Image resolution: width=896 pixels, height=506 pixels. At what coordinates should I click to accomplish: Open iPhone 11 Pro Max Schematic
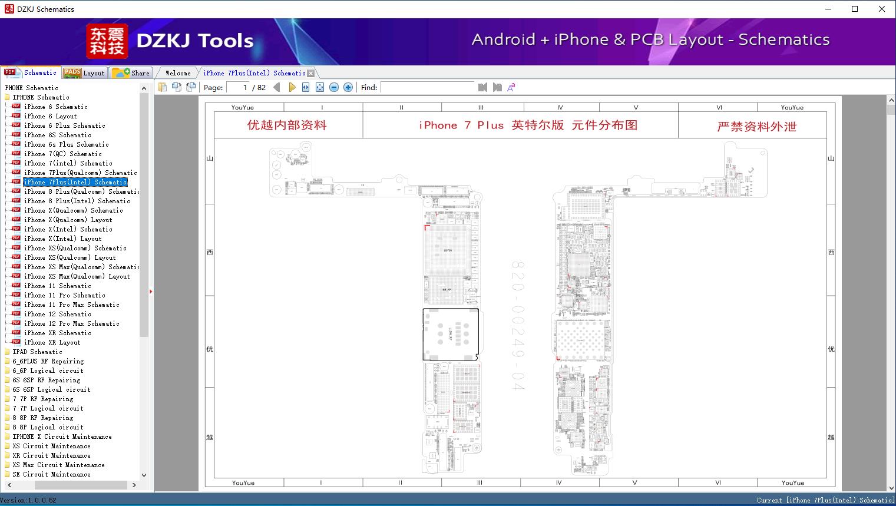71,305
